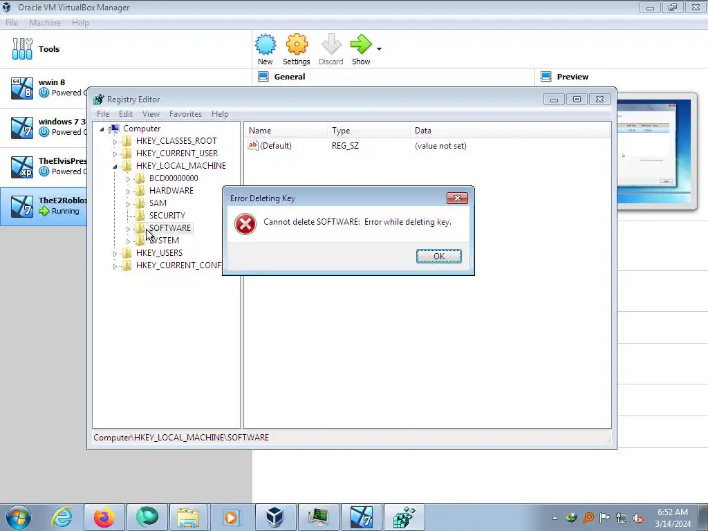Image resolution: width=708 pixels, height=531 pixels.
Task: Open the taskbar clock showing 6:52 AM
Action: (x=673, y=518)
